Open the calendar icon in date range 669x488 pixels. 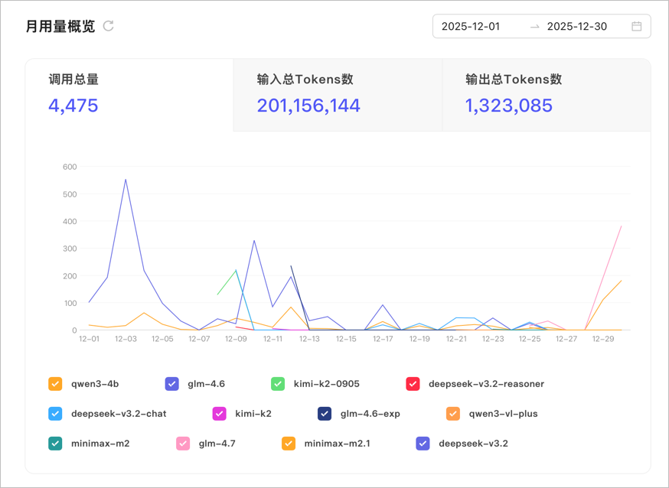pos(636,27)
